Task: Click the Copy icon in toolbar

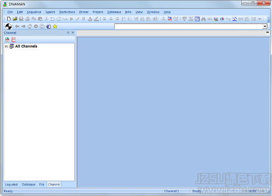Action: pyautogui.click(x=34, y=19)
